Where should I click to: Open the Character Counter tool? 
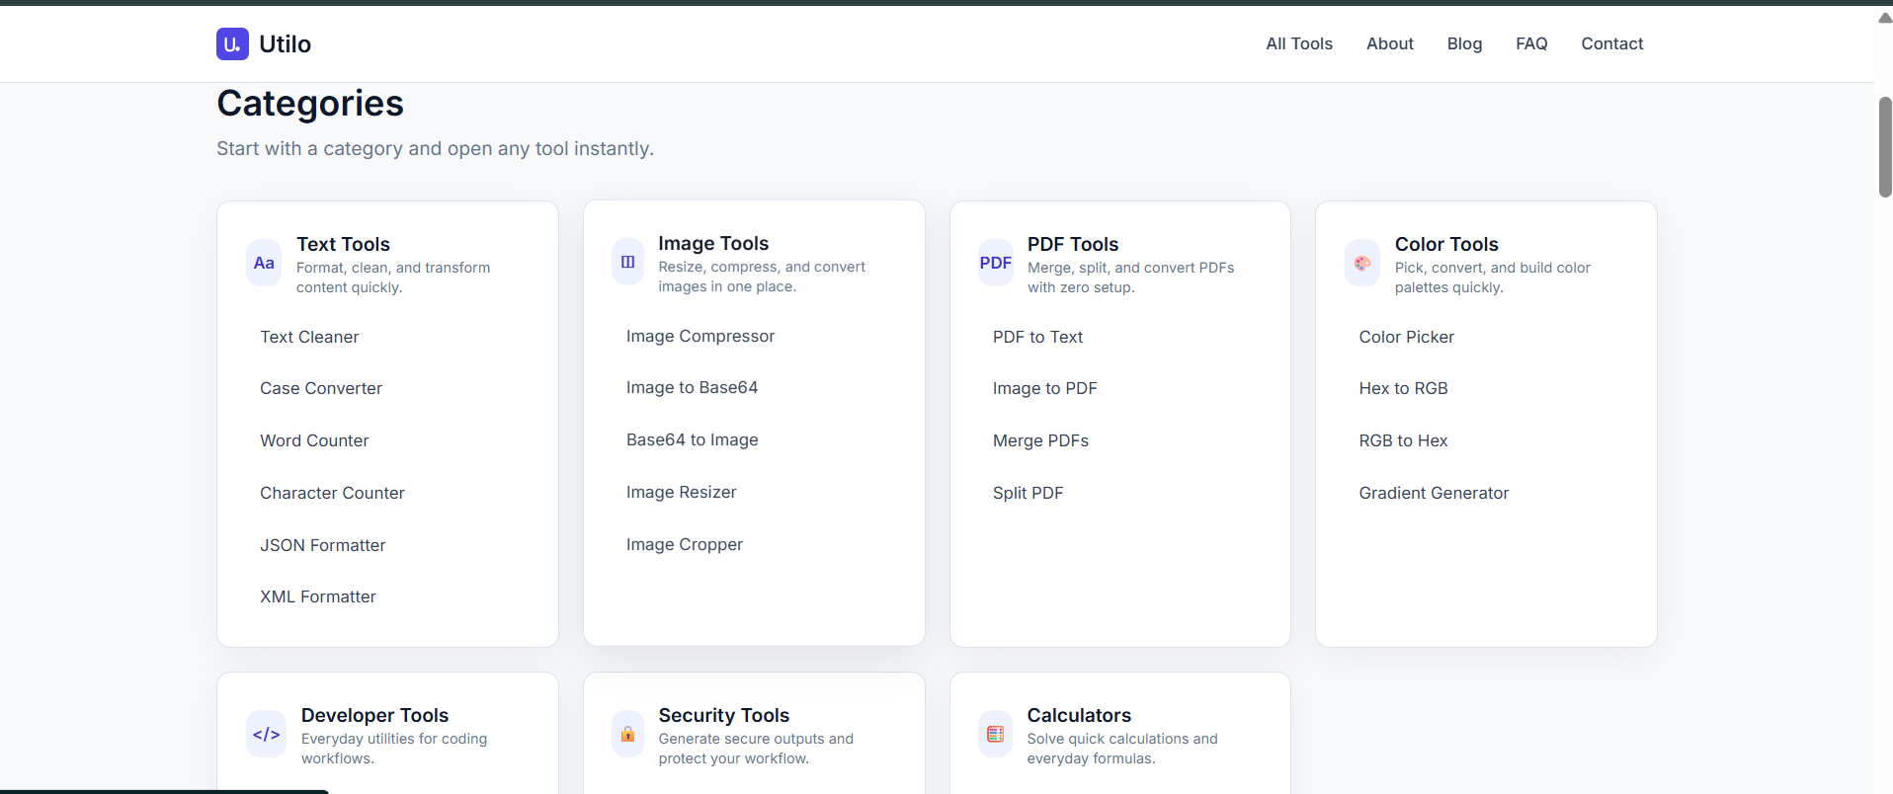(x=332, y=493)
